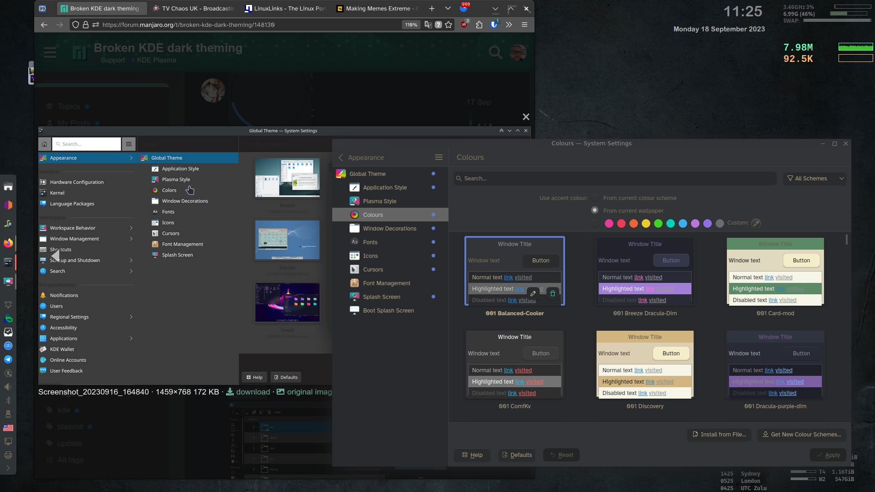Choose the teal accent colour swatch
The image size is (875, 492).
tap(670, 223)
